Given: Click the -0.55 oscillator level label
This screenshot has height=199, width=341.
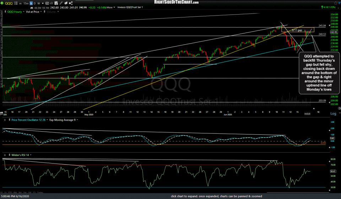Looking at the screenshot, I should pos(323,143).
